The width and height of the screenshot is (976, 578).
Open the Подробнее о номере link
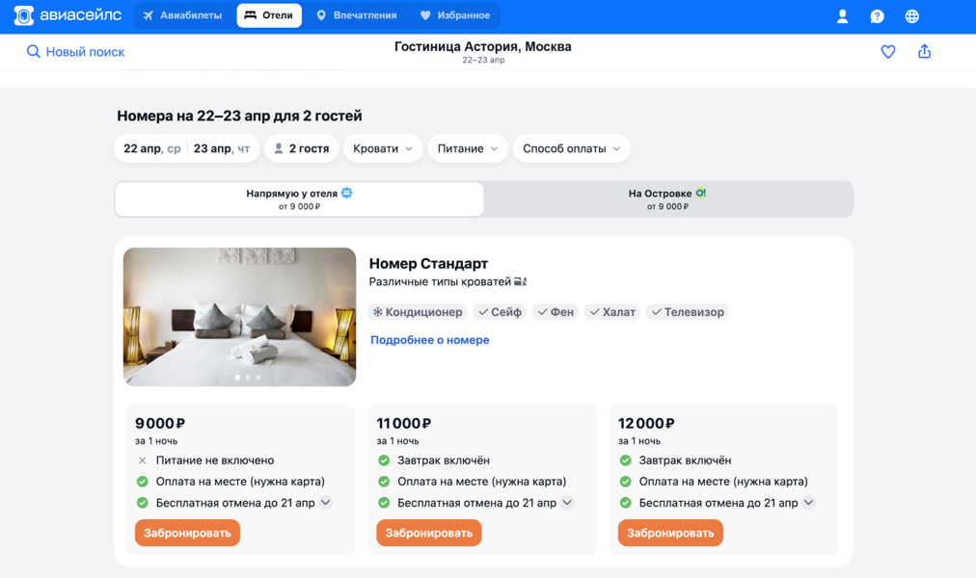(x=430, y=340)
